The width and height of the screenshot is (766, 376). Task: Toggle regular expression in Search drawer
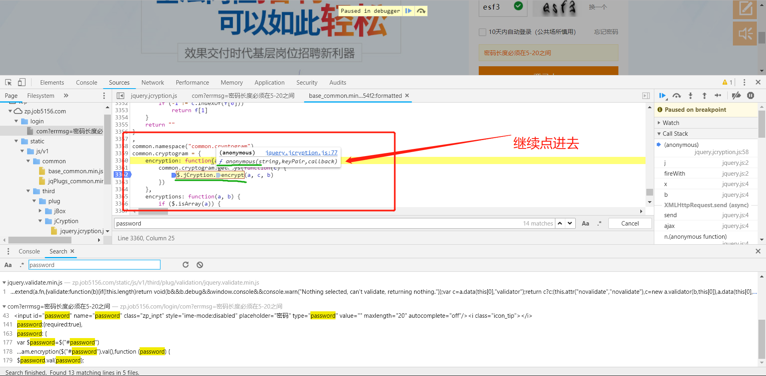[22, 265]
